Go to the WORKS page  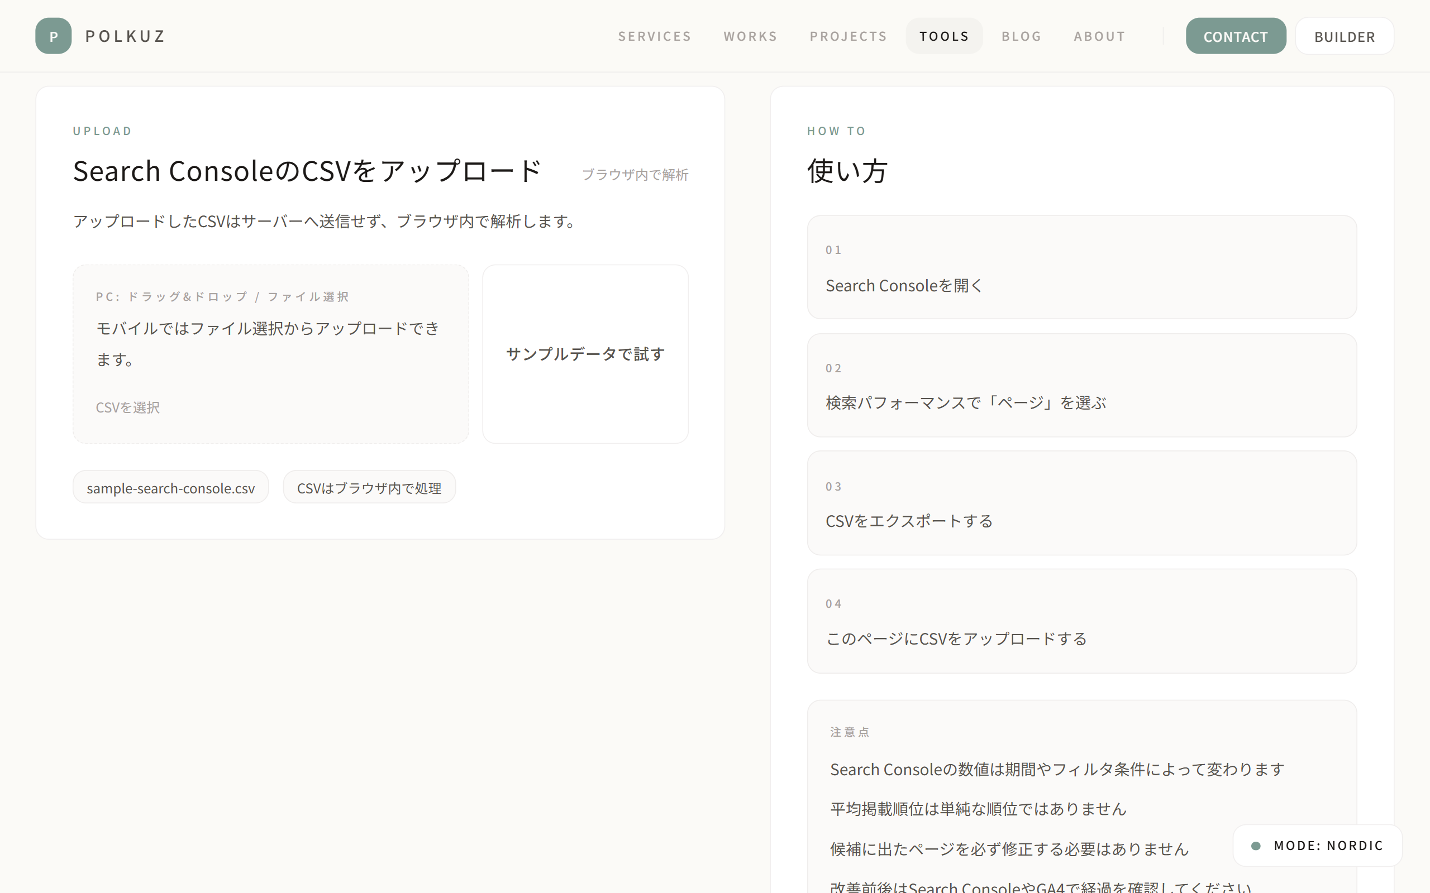[x=750, y=36]
